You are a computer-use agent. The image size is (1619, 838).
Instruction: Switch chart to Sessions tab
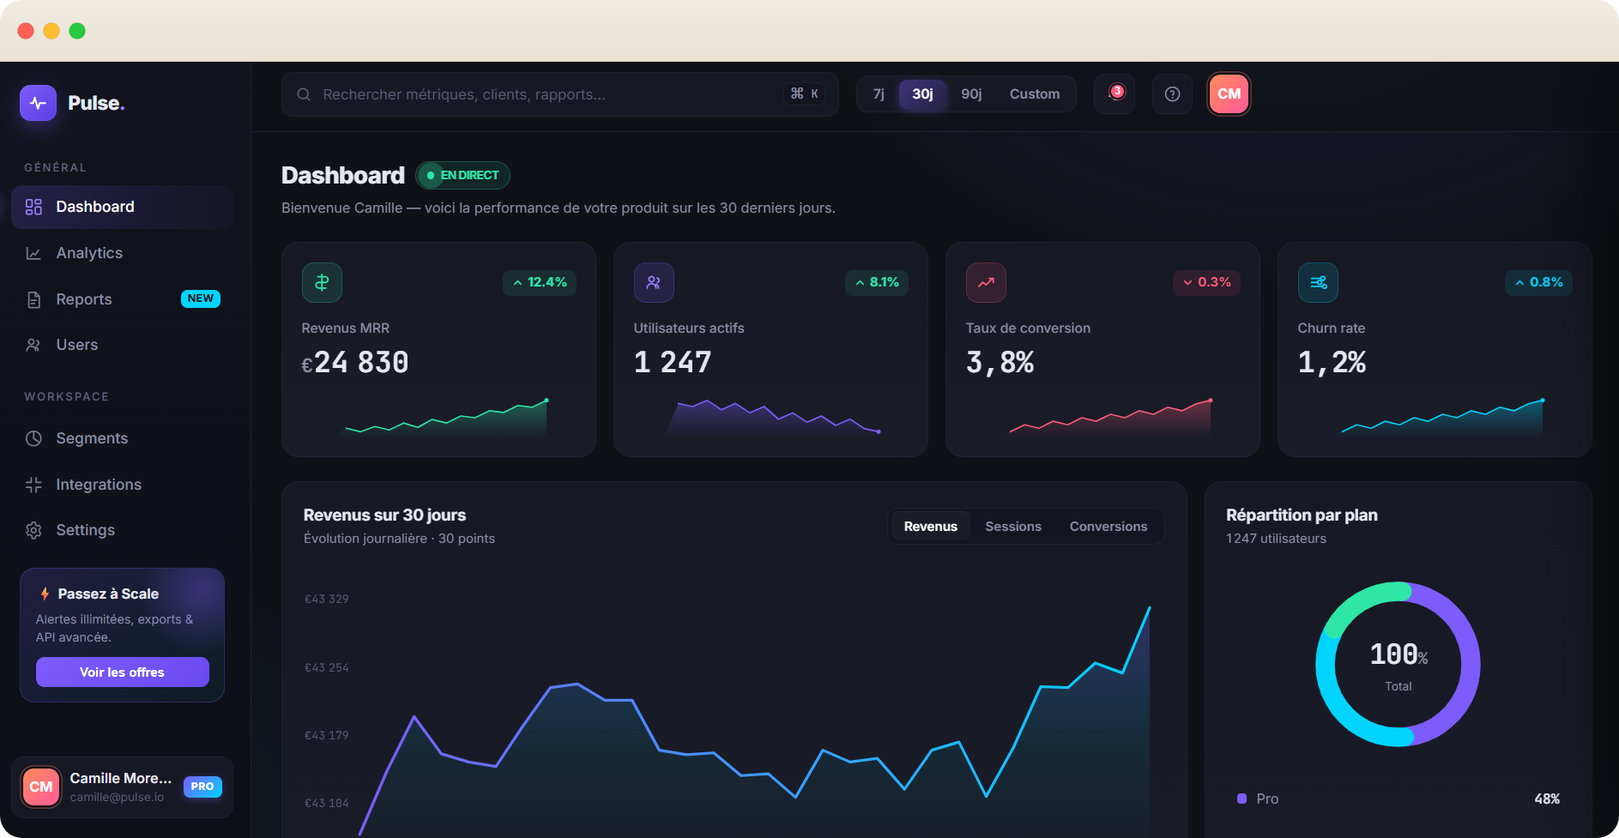[1013, 527]
